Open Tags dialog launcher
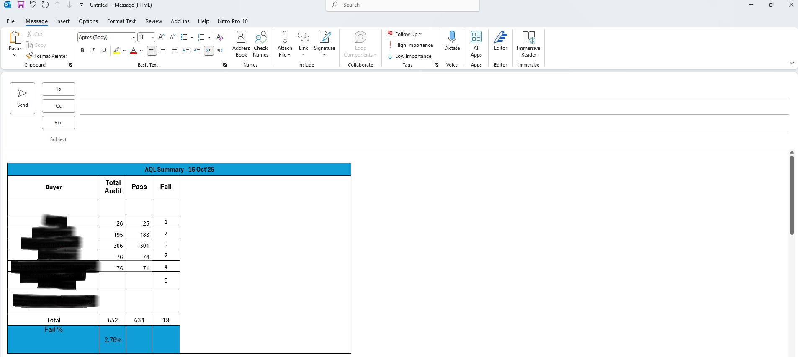The image size is (798, 357). [437, 65]
